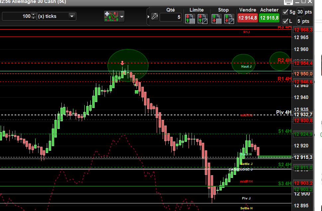Click the green 12 903,2 price label
The height and width of the screenshot is (211, 322).
coord(303,189)
